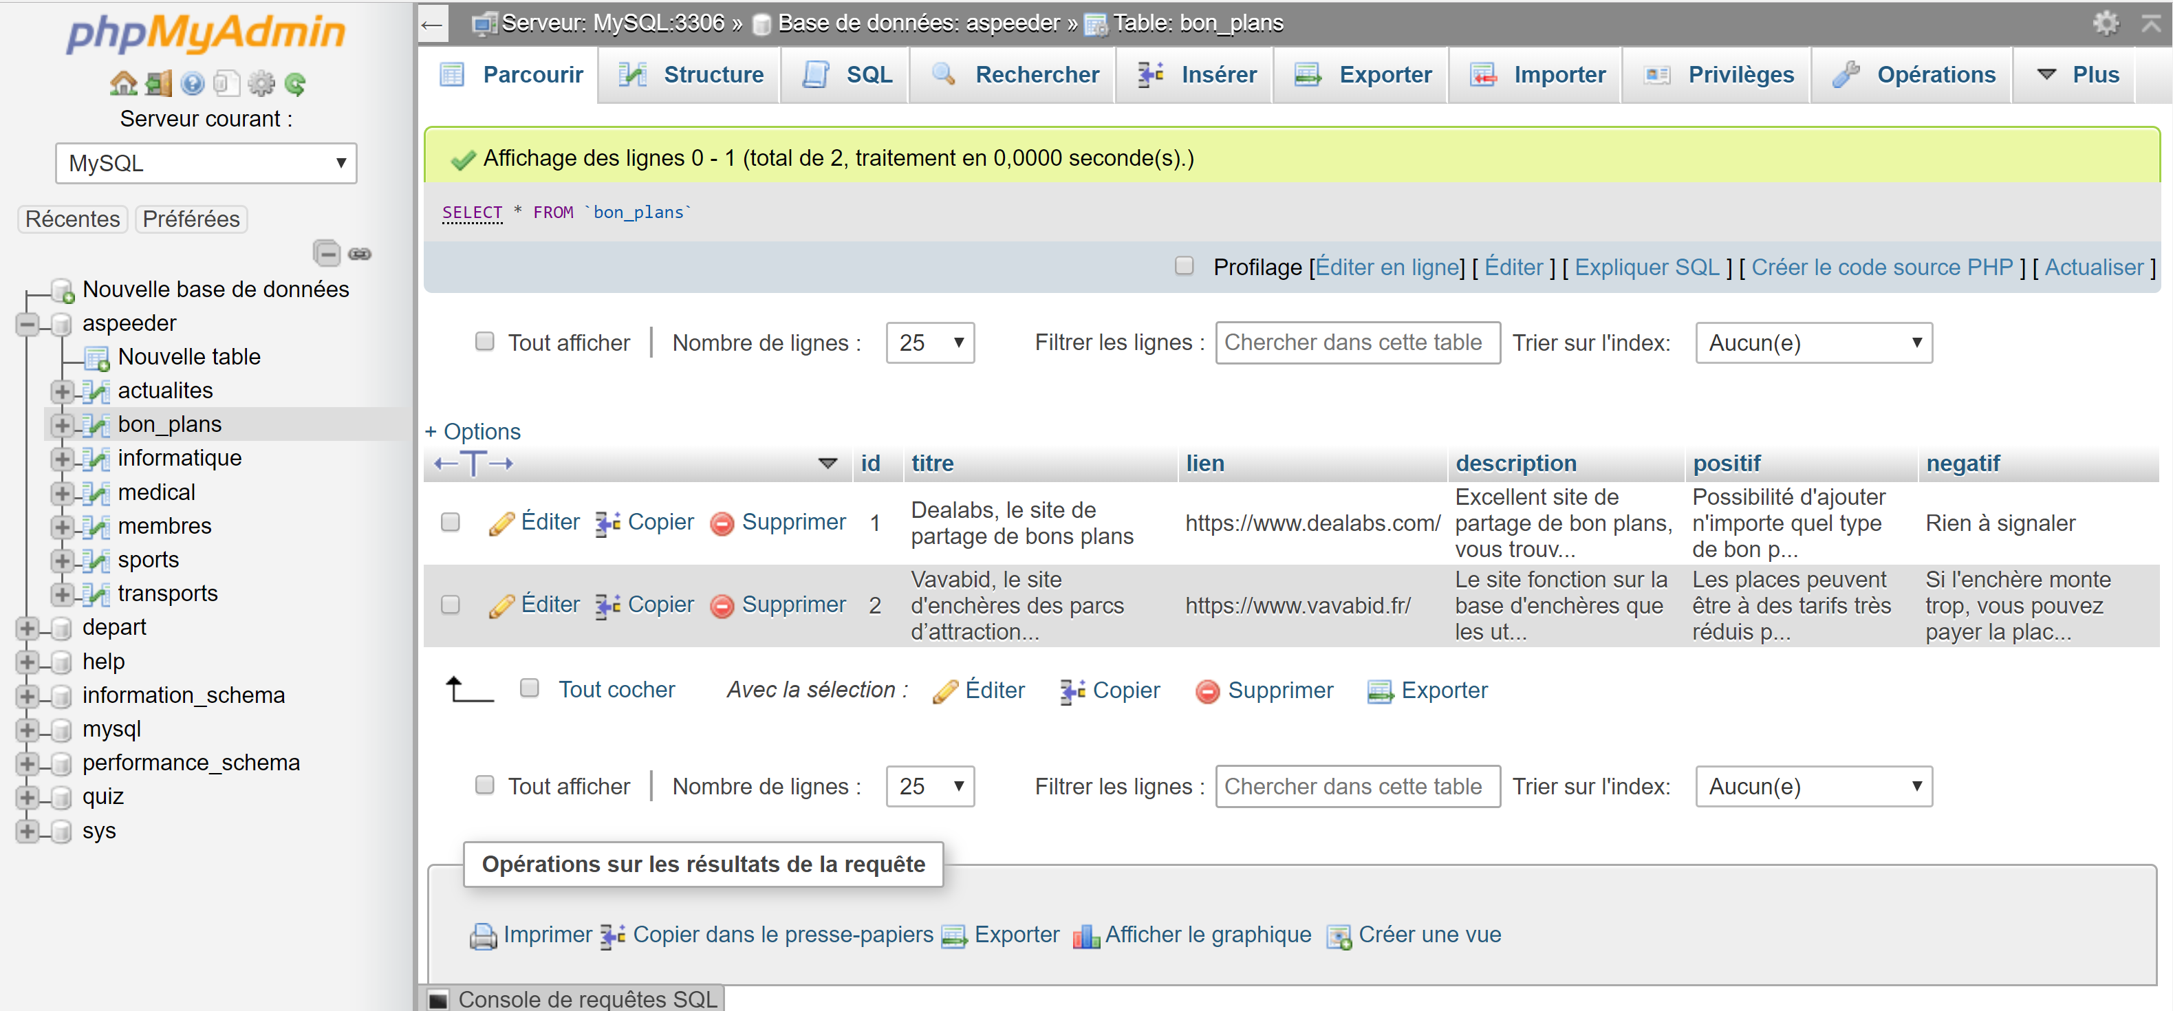Click the phpMyAdmin home icon
This screenshot has width=2173, height=1011.
(124, 83)
